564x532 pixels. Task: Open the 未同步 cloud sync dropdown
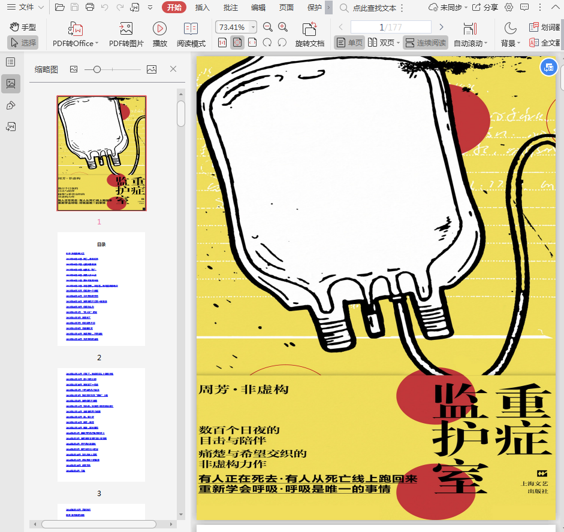pos(448,7)
